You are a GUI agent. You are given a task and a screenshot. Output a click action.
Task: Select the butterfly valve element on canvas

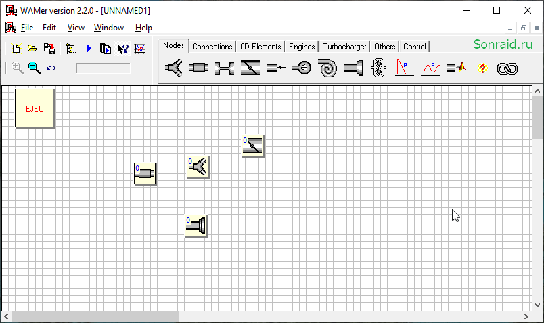pyautogui.click(x=252, y=146)
